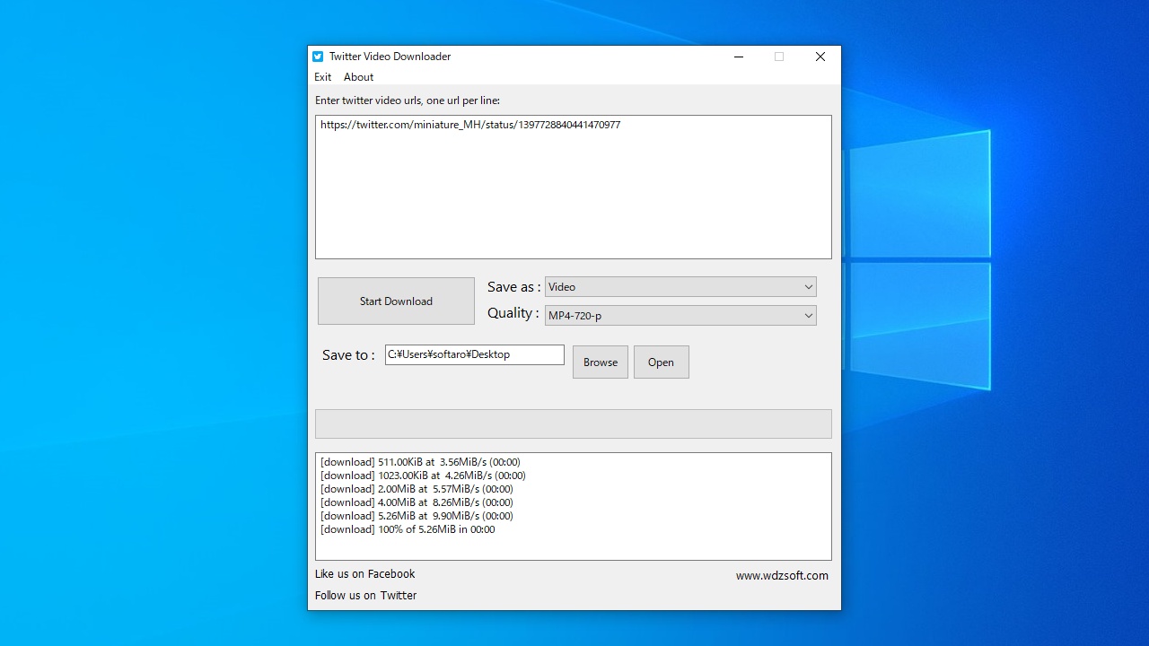Click the Browse button
This screenshot has height=646, width=1149.
pos(601,362)
